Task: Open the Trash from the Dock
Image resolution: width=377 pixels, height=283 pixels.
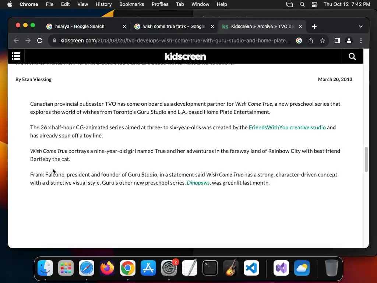Action: 332,268
